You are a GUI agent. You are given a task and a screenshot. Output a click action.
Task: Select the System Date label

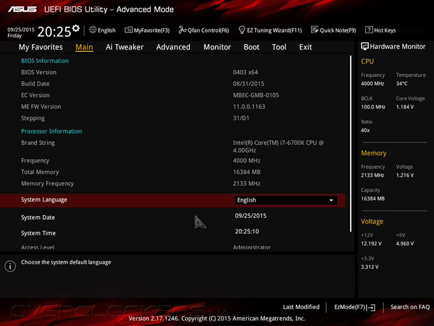[38, 217]
